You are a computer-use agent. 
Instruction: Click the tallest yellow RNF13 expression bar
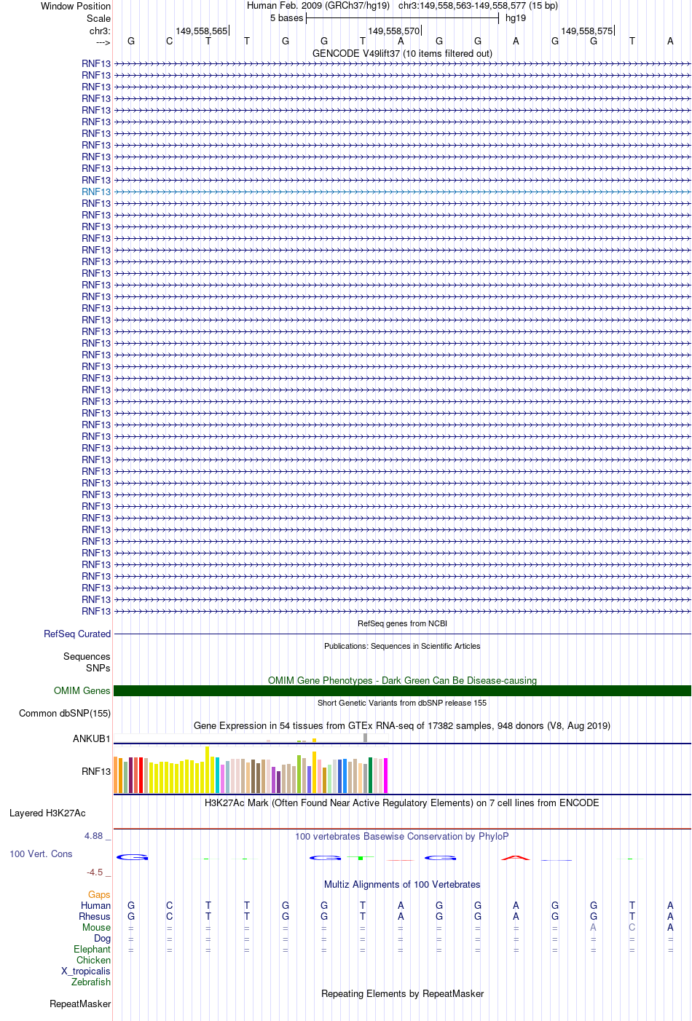click(x=207, y=770)
